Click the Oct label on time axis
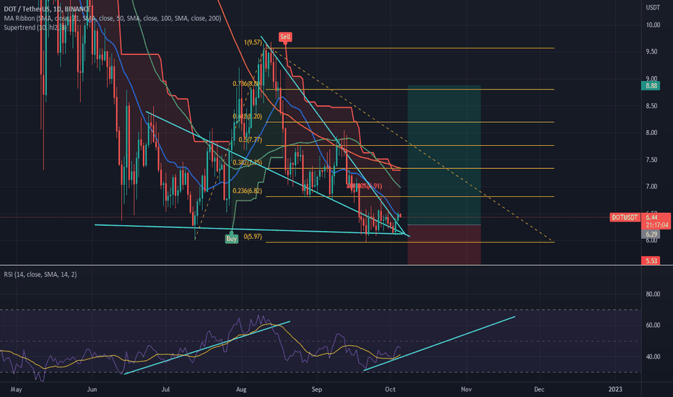The height and width of the screenshot is (397, 673). 390,389
